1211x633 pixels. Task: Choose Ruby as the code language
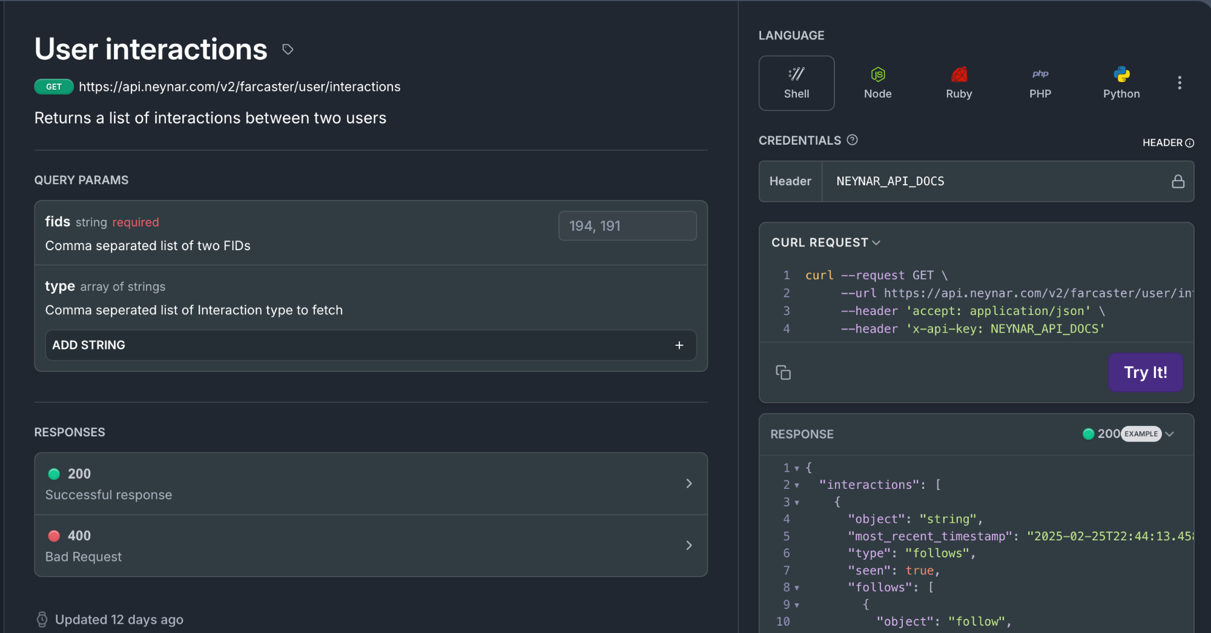point(959,83)
